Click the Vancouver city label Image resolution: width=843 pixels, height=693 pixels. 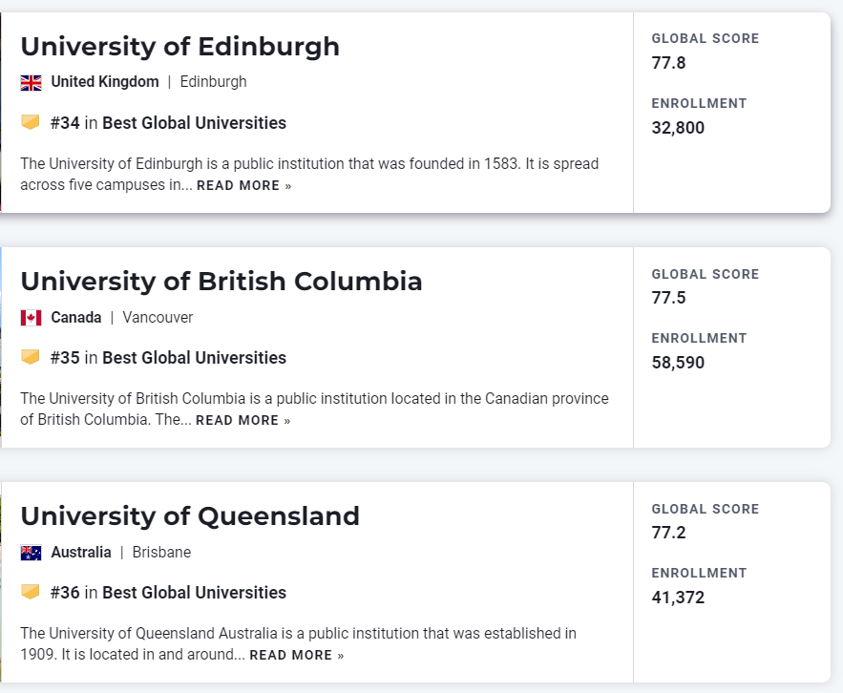(158, 318)
